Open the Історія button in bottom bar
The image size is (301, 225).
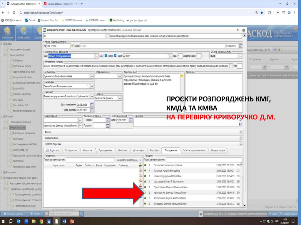click(x=36, y=214)
